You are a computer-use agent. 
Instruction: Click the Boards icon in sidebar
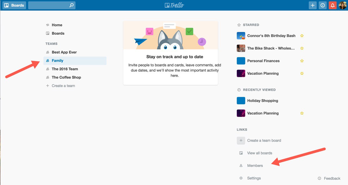pos(48,33)
